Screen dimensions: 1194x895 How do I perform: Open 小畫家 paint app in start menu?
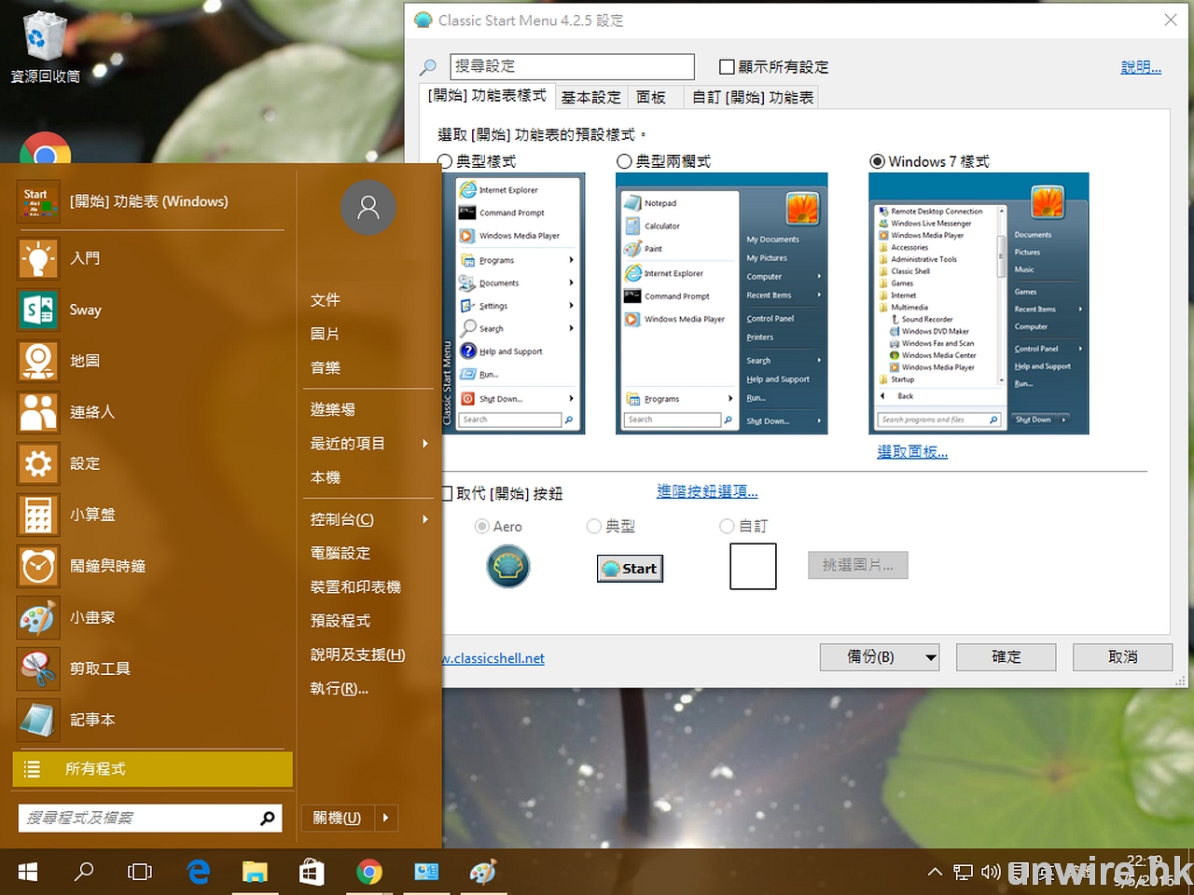[x=91, y=617]
